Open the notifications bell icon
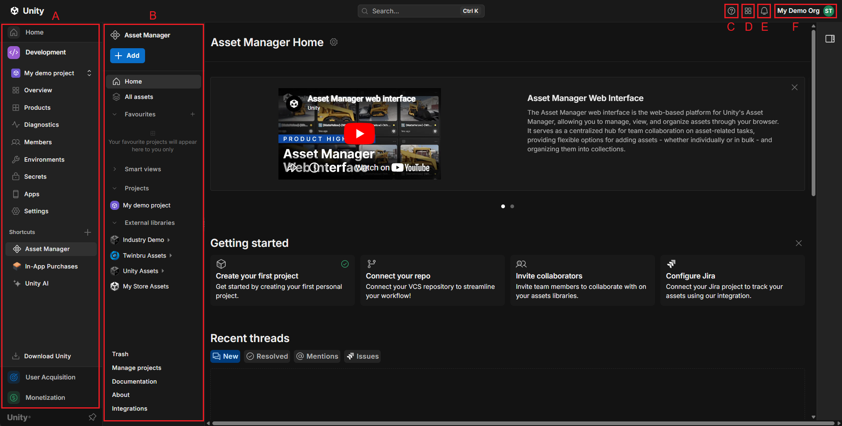The width and height of the screenshot is (842, 426). pyautogui.click(x=764, y=11)
